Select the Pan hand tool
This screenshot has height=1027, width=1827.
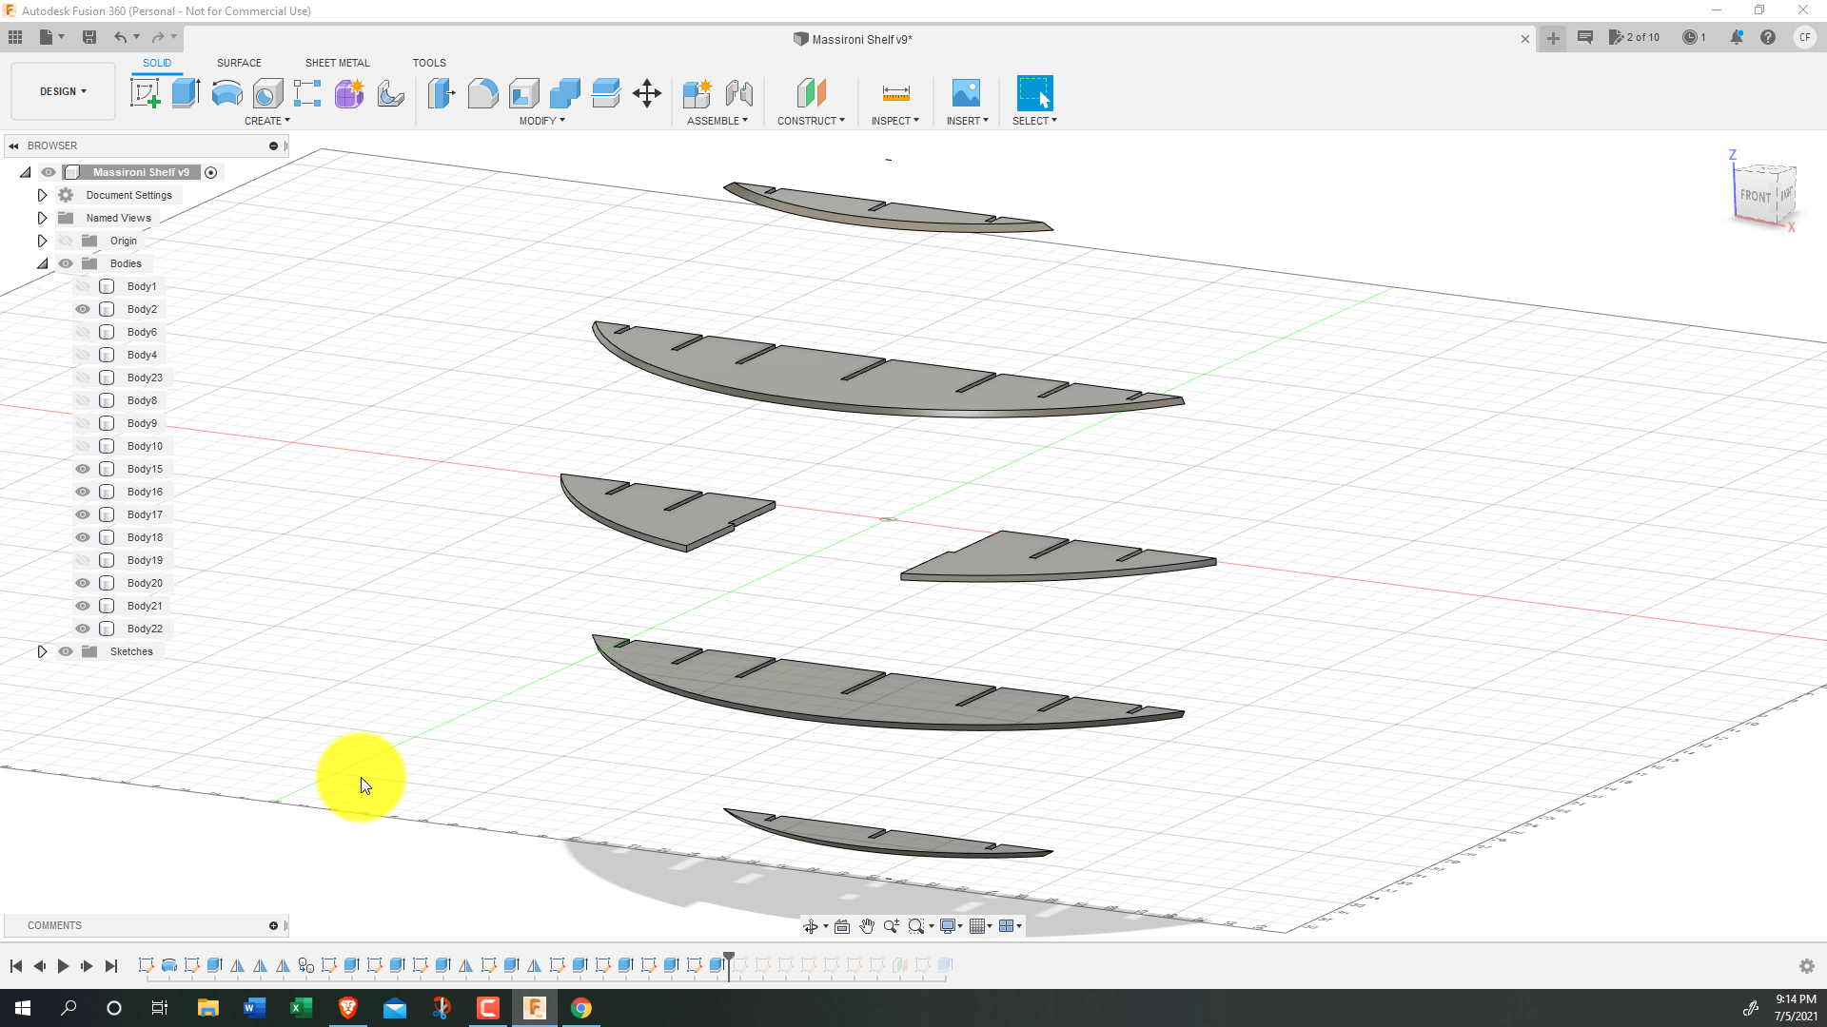[x=867, y=926]
